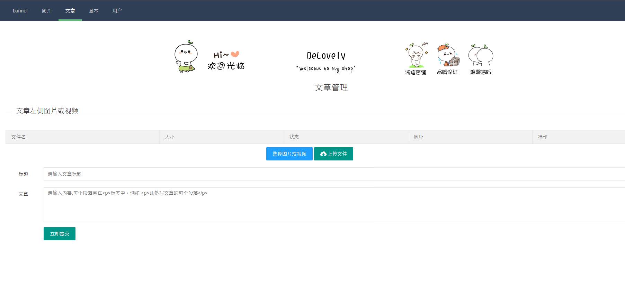Click the 品质保证 cartoon icon
This screenshot has height=306, width=625.
pos(448,58)
